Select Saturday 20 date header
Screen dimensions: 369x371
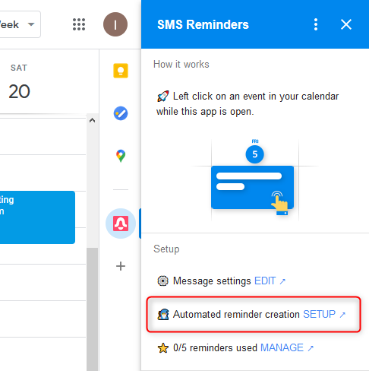[19, 82]
